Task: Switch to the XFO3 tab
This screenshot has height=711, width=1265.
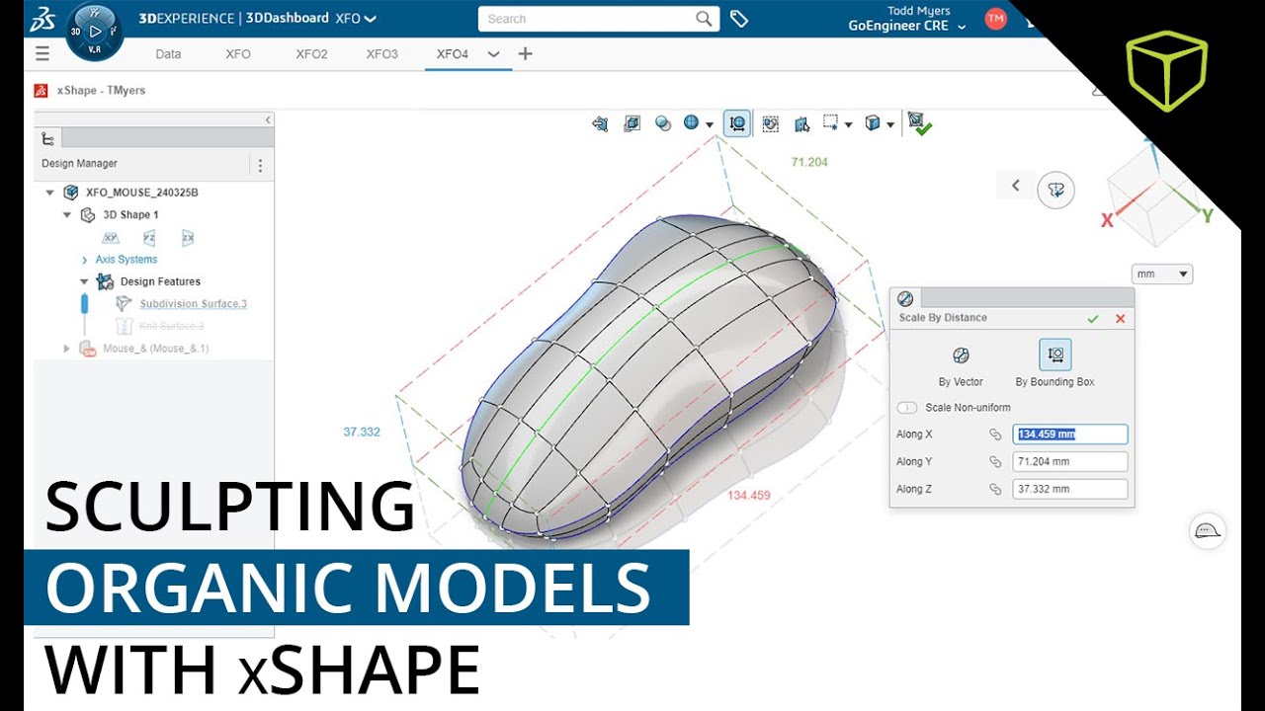Action: pos(381,54)
